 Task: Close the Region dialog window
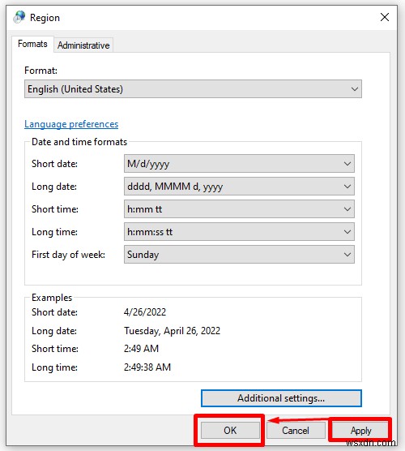[x=385, y=17]
